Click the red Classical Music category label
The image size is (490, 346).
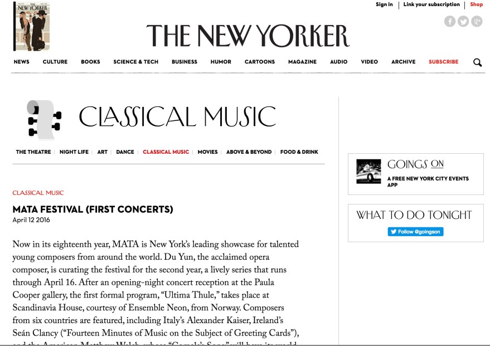coord(38,193)
